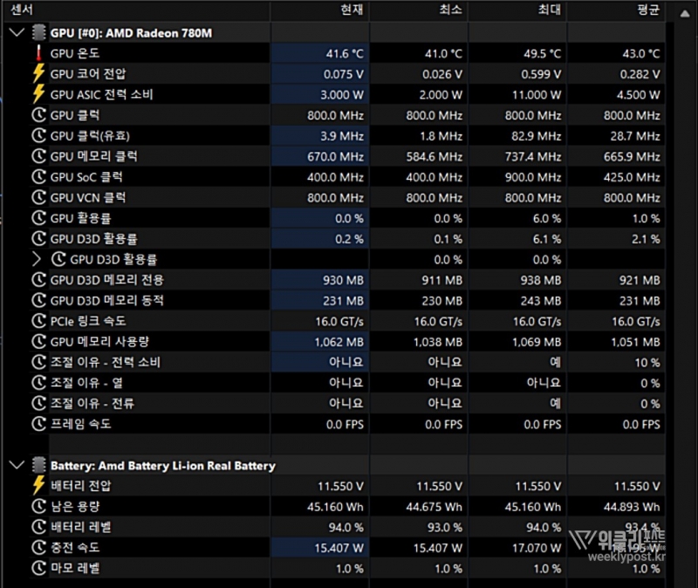Screen dimensions: 698x588
Task: Select the 마모 레벨 row label
Action: [75, 568]
